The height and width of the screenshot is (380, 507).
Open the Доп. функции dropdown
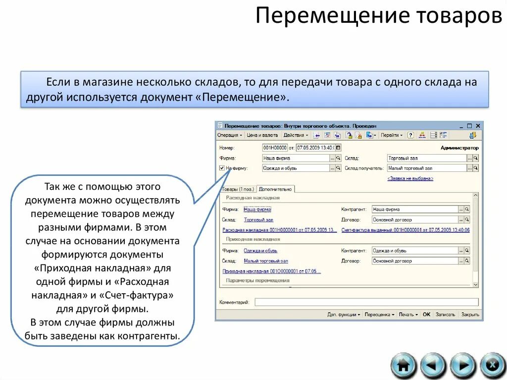[344, 315]
